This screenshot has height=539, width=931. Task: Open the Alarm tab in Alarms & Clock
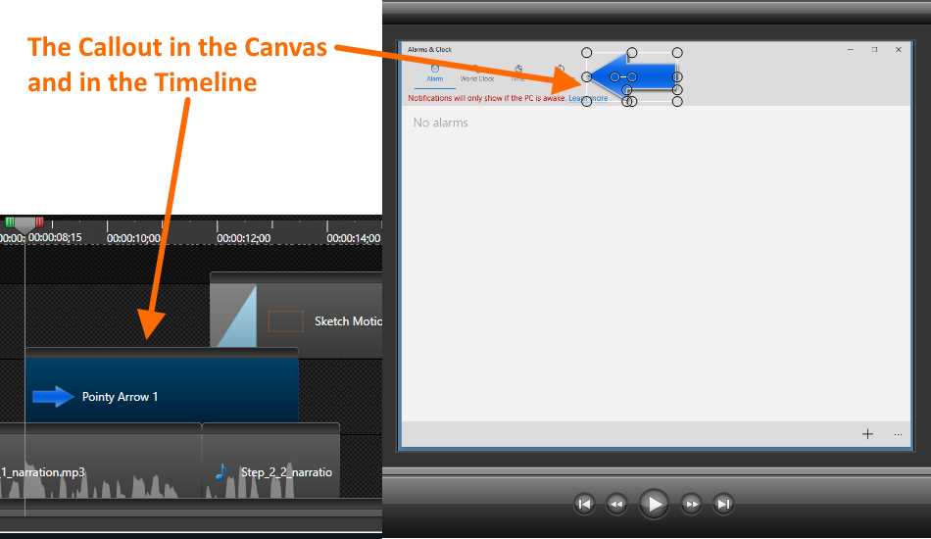pyautogui.click(x=434, y=73)
